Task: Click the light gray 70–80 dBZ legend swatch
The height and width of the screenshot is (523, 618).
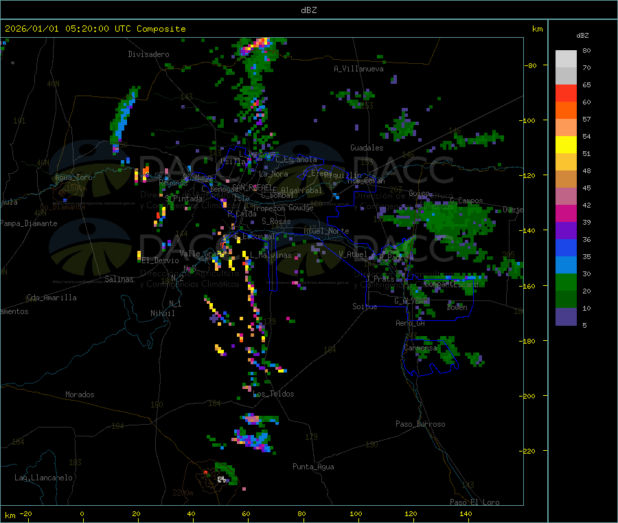Action: pos(566,59)
